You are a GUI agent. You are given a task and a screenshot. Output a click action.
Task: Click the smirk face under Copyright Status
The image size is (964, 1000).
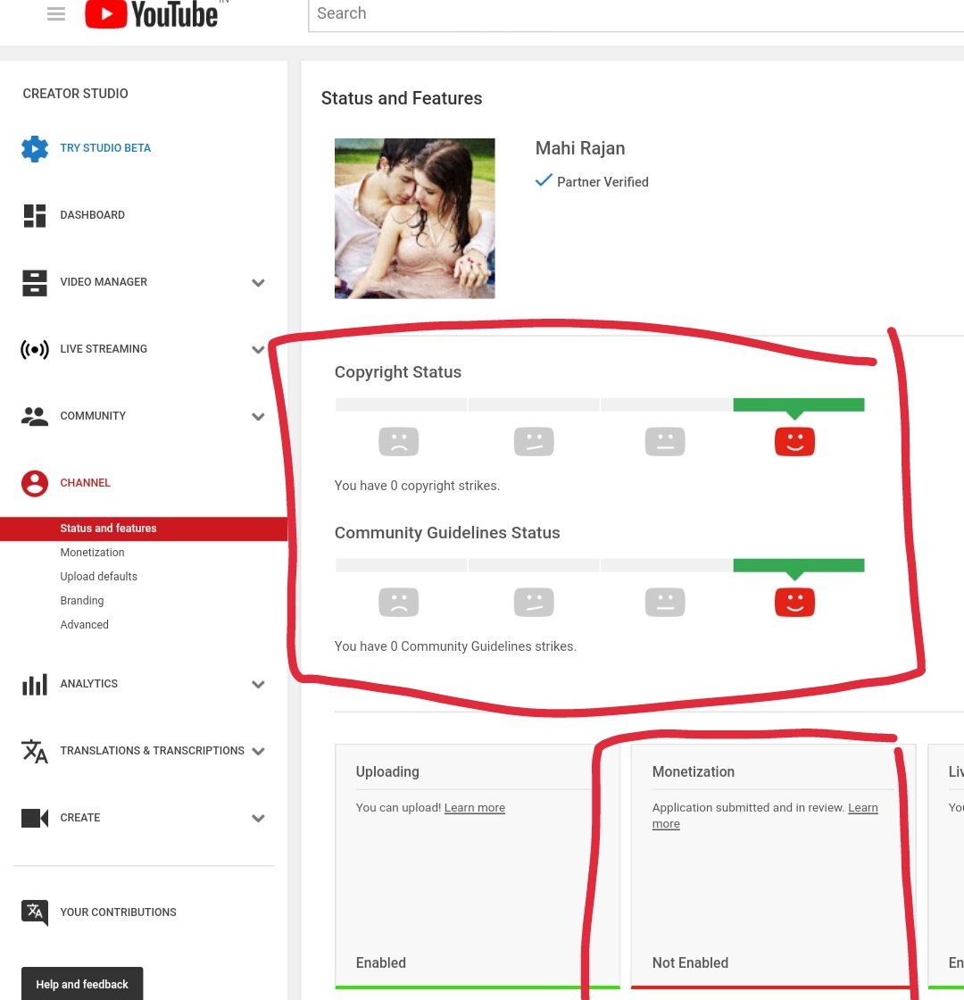pos(534,441)
